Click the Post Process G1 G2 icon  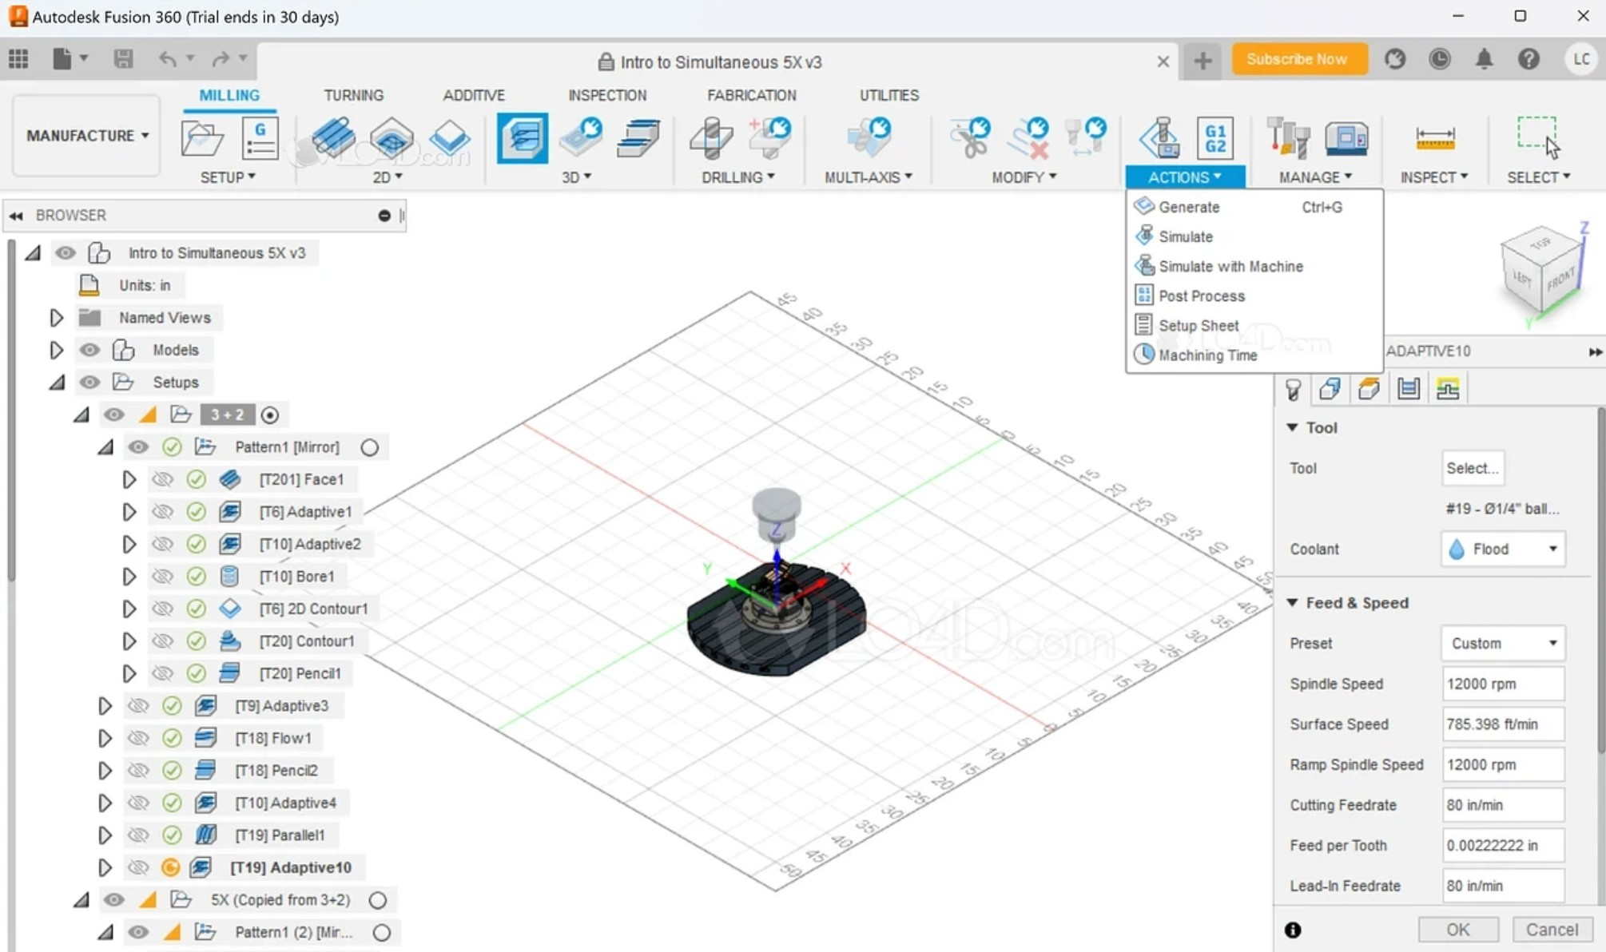[1215, 139]
